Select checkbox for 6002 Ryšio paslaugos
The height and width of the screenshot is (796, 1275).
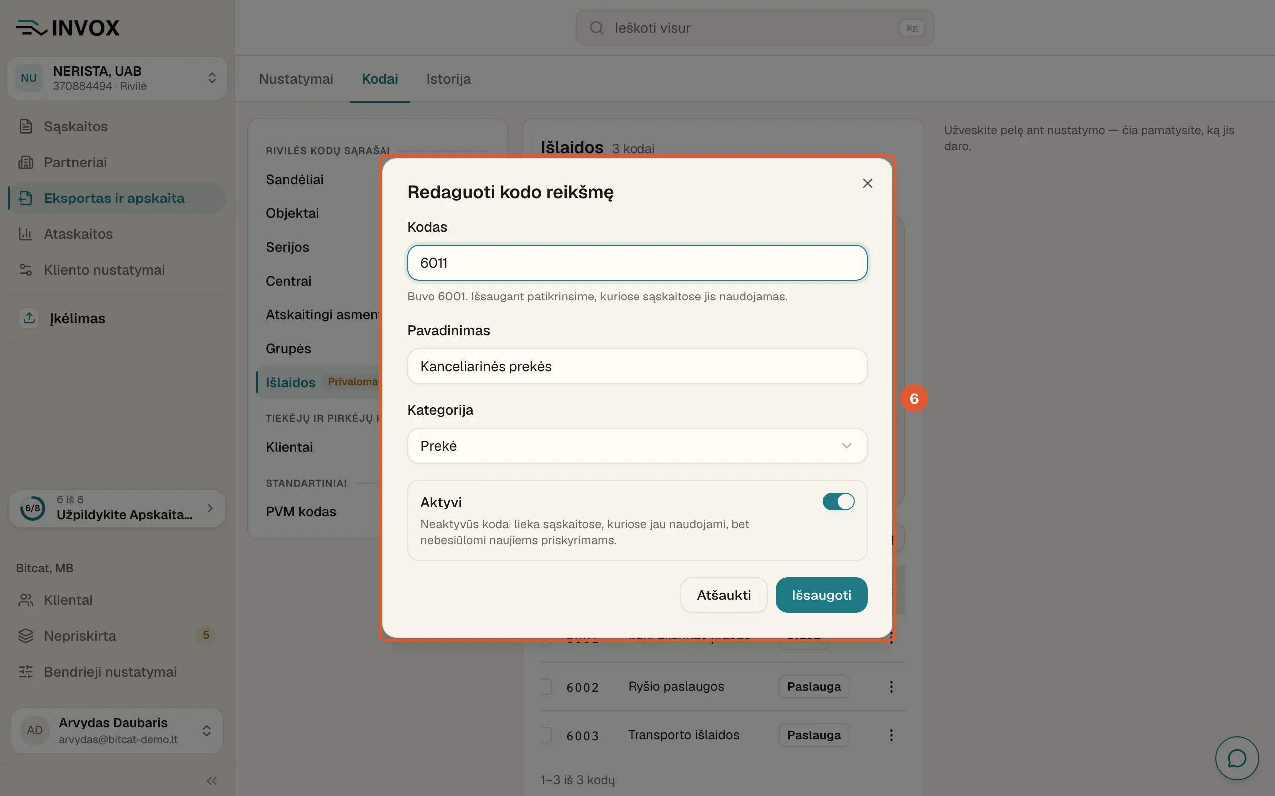pos(546,687)
